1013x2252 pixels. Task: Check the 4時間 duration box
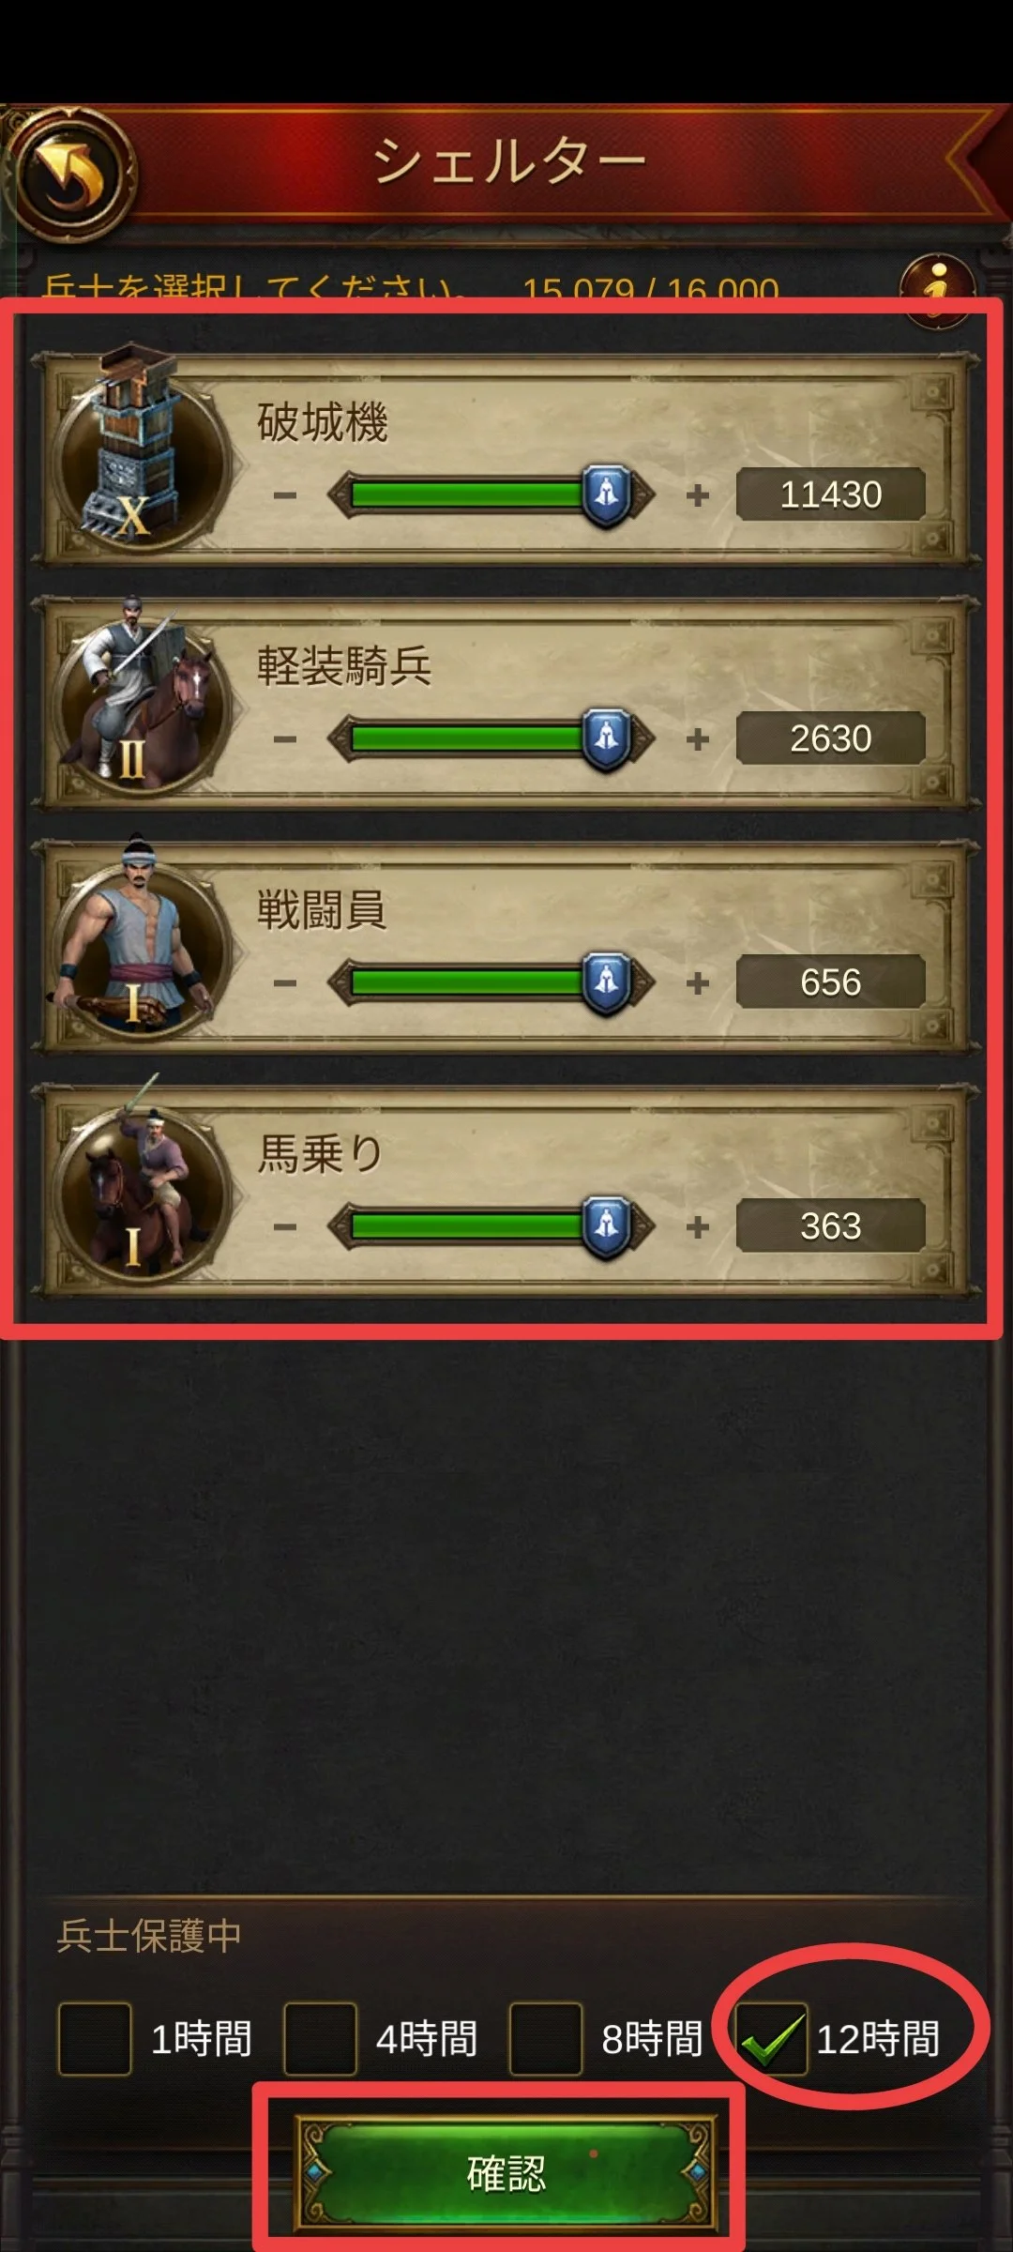click(320, 2038)
